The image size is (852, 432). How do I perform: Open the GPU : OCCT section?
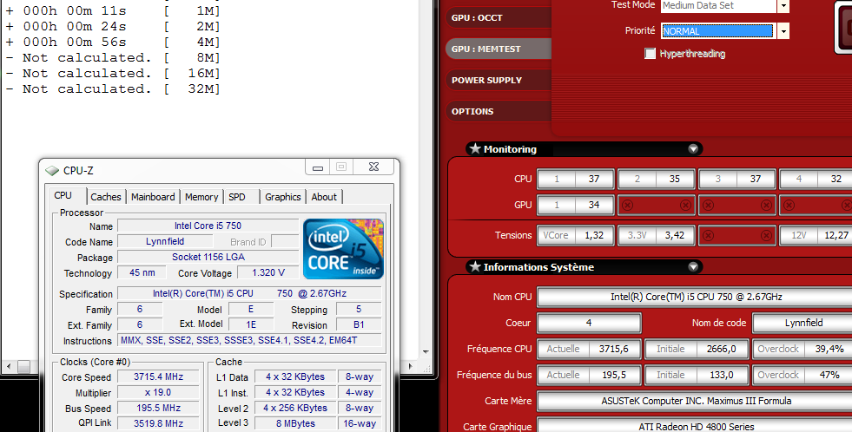pos(499,18)
